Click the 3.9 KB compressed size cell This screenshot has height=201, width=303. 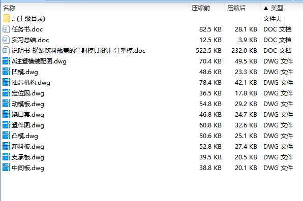248,40
